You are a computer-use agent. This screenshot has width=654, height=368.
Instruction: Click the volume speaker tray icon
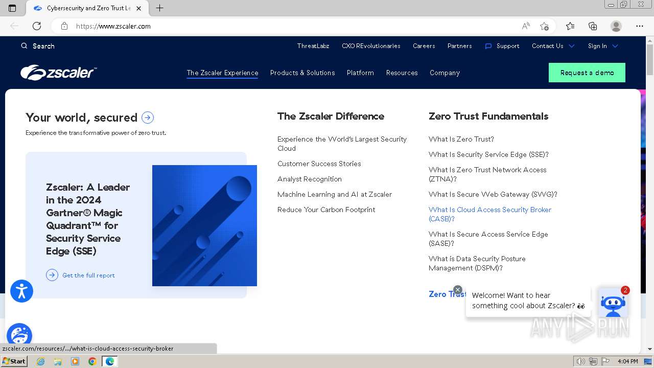click(x=581, y=361)
